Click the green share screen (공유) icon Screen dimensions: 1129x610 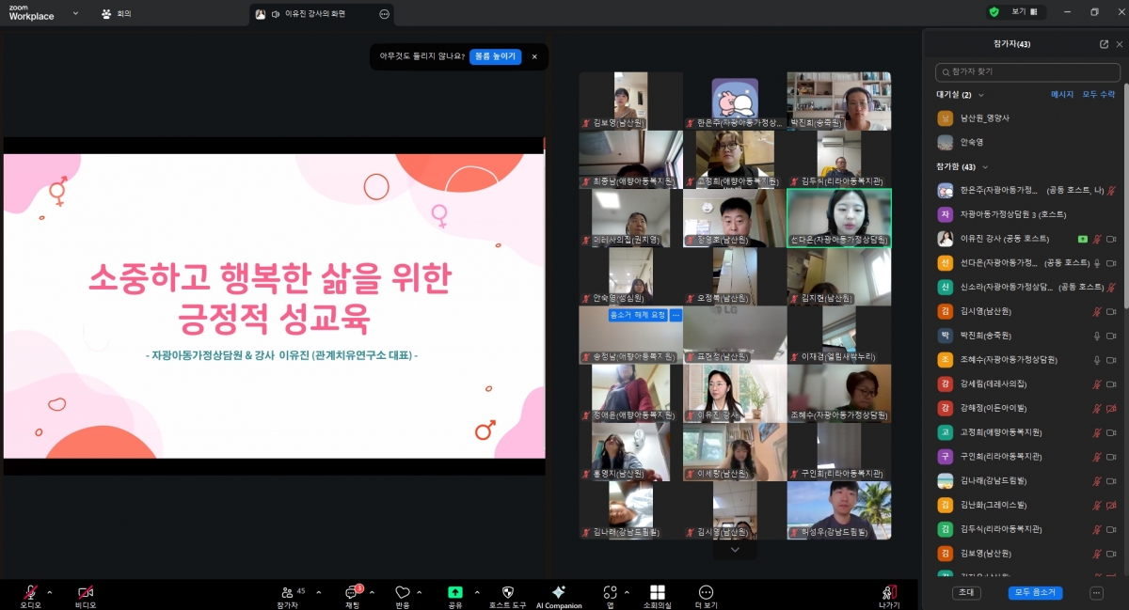coord(454,592)
